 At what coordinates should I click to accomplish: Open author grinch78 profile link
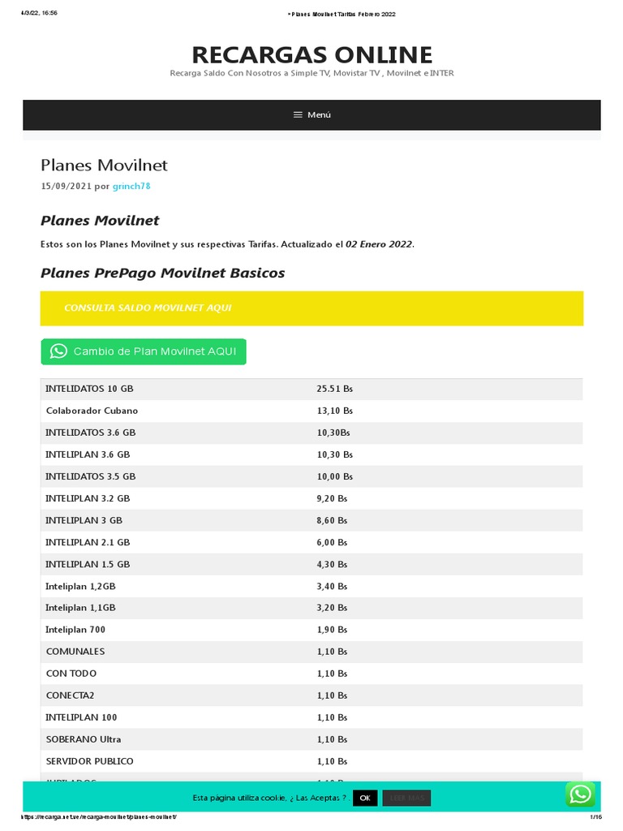[131, 186]
